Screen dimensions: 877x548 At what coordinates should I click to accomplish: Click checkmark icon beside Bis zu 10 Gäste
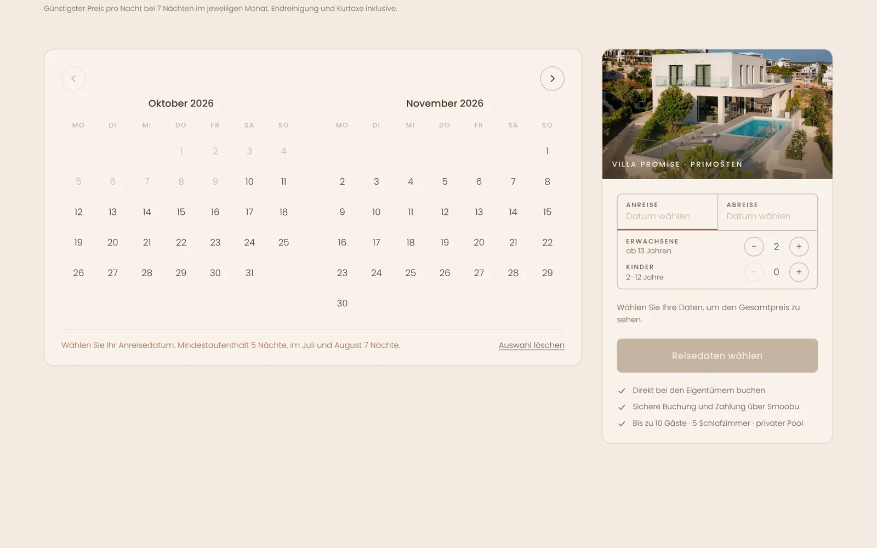pyautogui.click(x=622, y=424)
